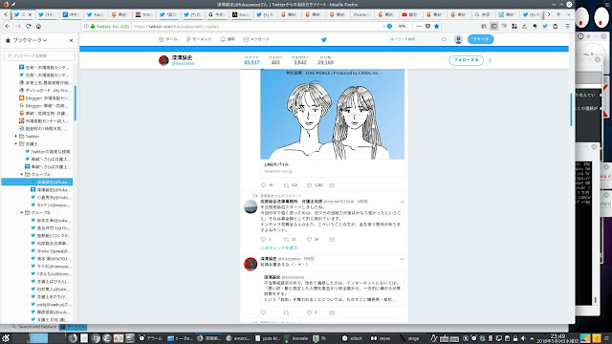Click the retweet icon under the retweeted law office tweet
The height and width of the screenshot is (344, 612).
pyautogui.click(x=286, y=240)
